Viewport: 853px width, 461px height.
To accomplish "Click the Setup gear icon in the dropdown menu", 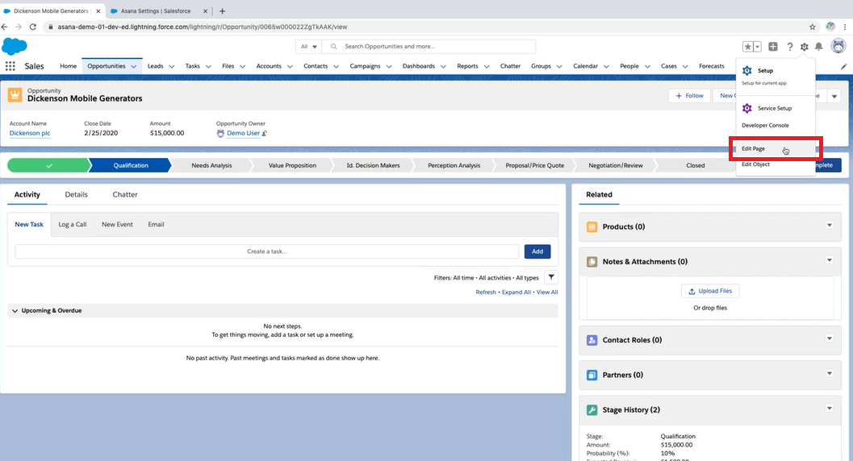I will (x=747, y=71).
